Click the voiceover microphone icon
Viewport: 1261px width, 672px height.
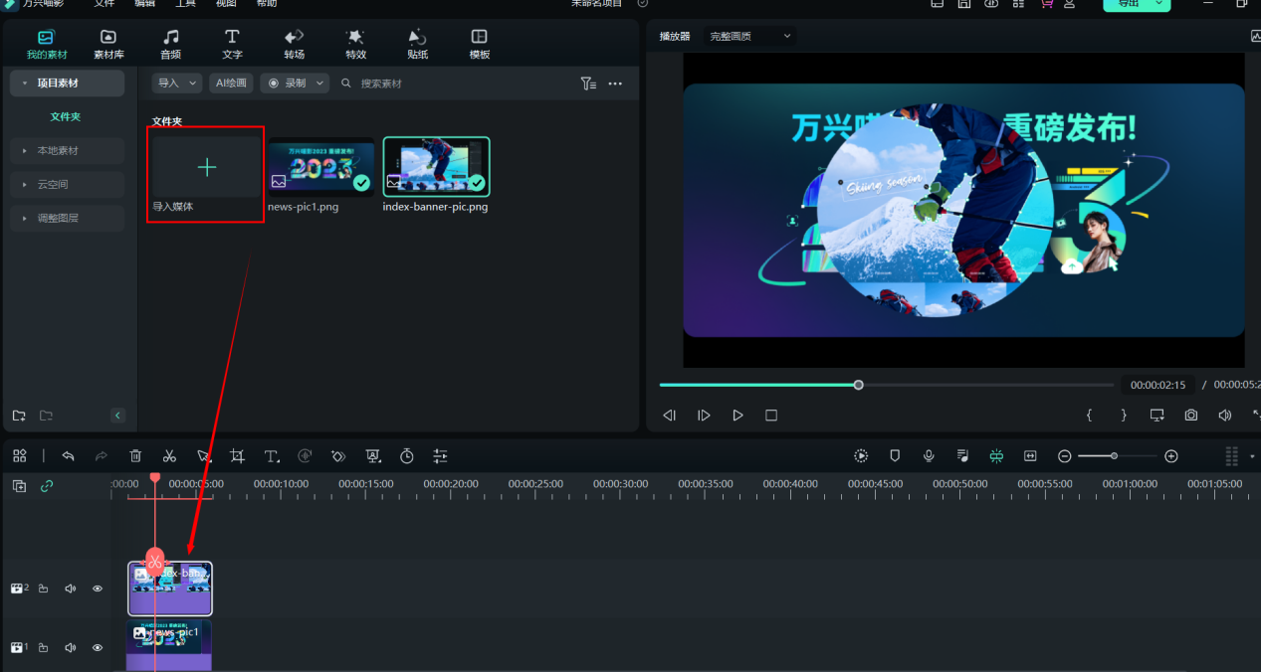(929, 456)
